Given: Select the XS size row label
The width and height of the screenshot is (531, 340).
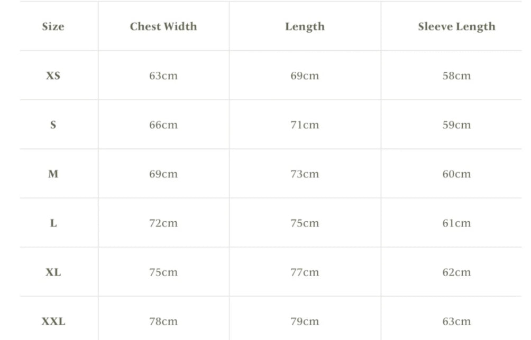Looking at the screenshot, I should pyautogui.click(x=53, y=75).
